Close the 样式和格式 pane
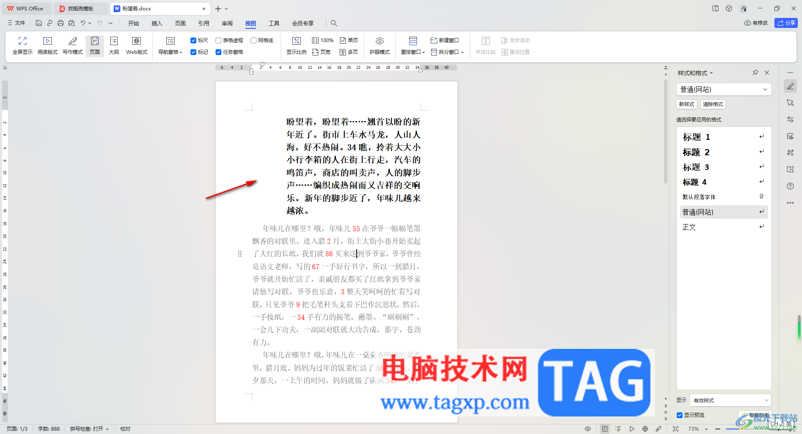The image size is (802, 434). click(767, 73)
